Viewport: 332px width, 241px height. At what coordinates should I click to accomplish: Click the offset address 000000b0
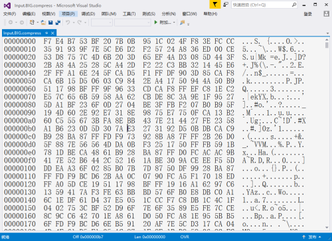(20, 129)
